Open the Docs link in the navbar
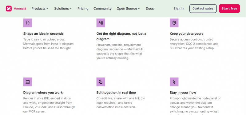 (150, 9)
